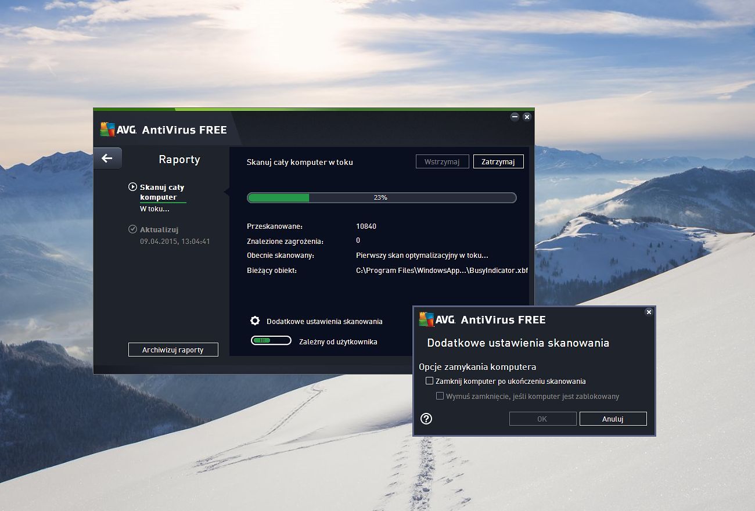Confirm the dialog with OK
The image size is (755, 511).
point(542,418)
